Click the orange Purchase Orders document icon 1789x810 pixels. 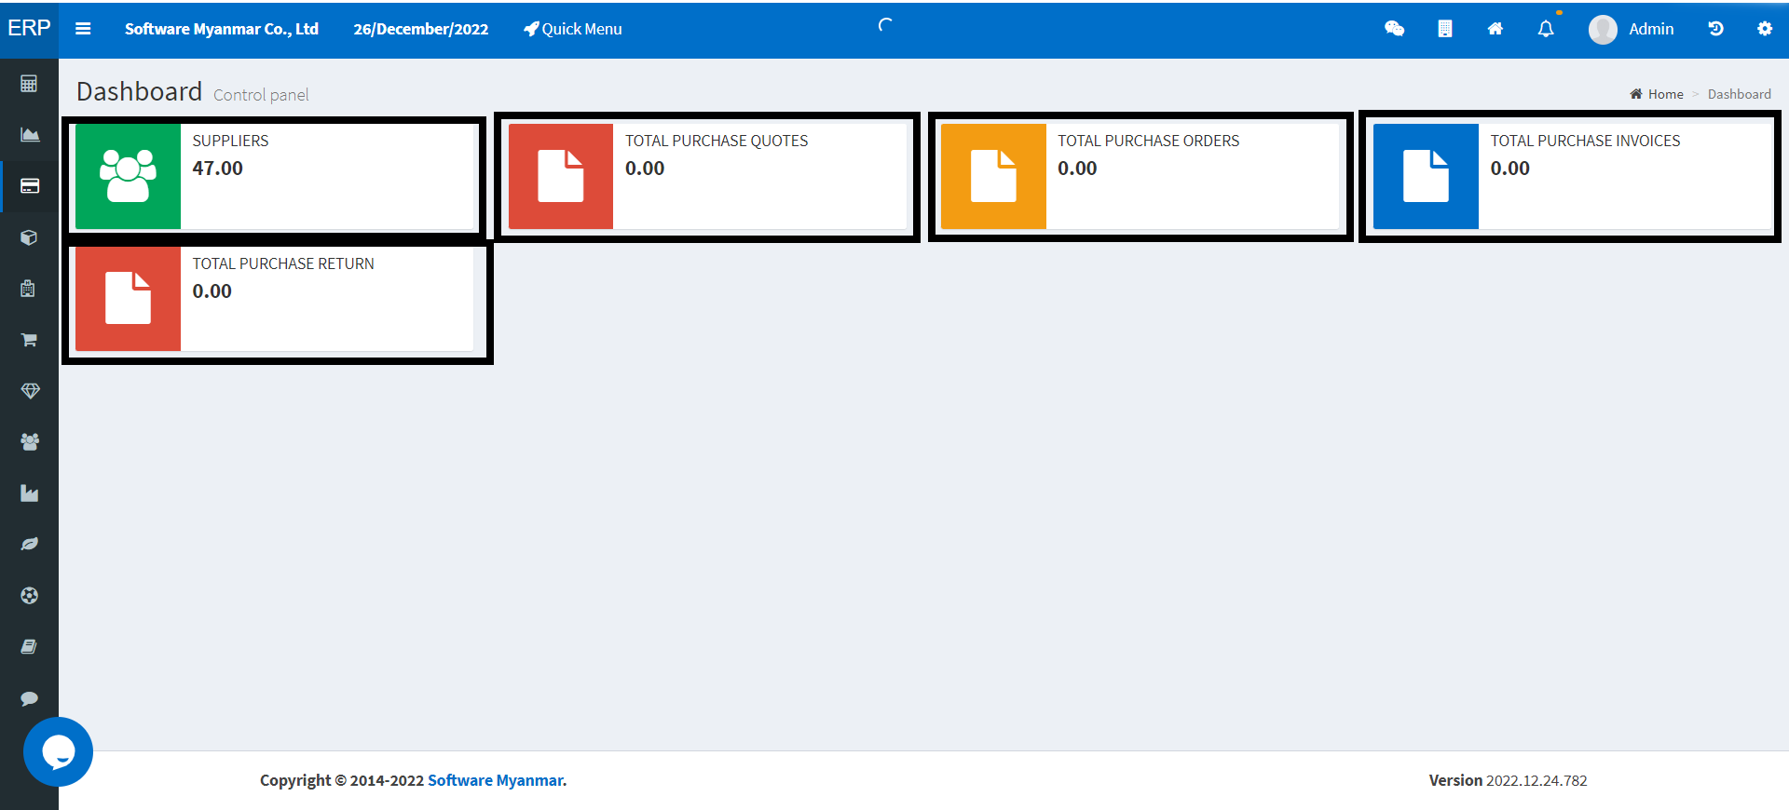tap(993, 176)
